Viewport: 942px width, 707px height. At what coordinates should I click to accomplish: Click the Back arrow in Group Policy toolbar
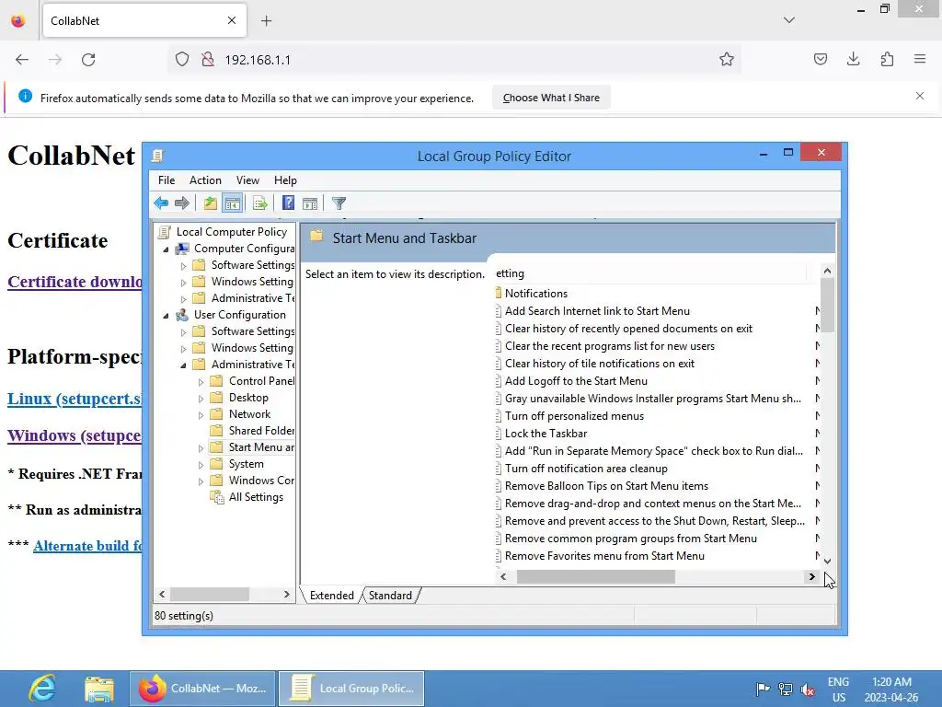coord(161,203)
